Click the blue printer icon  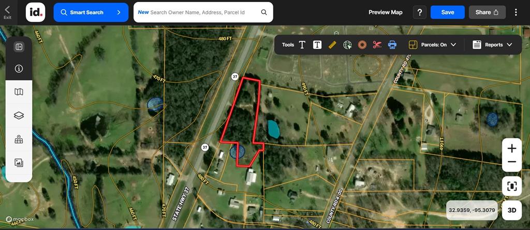coord(392,45)
